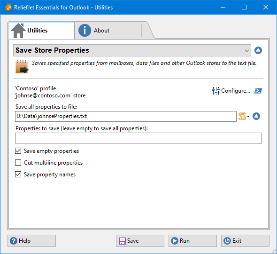Click the house icon on Utilities tab

(x=18, y=31)
